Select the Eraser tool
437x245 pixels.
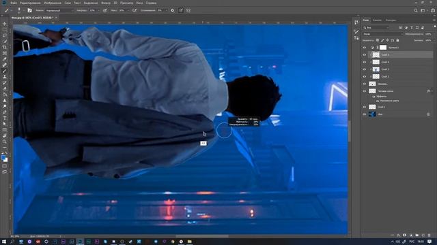5,88
